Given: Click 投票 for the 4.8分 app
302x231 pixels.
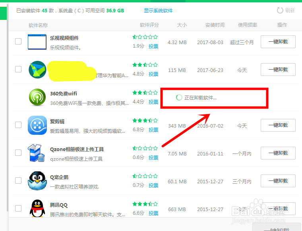Looking at the screenshot, I should 153,74.
